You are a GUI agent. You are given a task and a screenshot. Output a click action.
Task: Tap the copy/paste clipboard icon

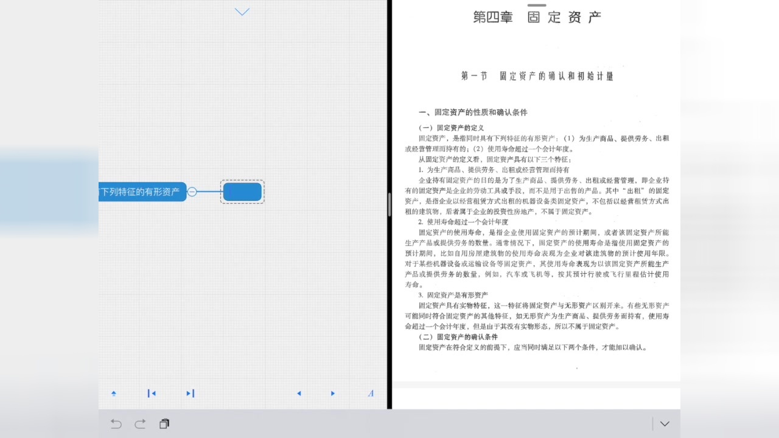click(x=164, y=424)
